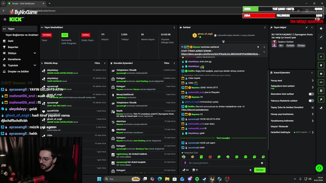Open the hamburger menu next to the Kick logo

tap(5, 19)
